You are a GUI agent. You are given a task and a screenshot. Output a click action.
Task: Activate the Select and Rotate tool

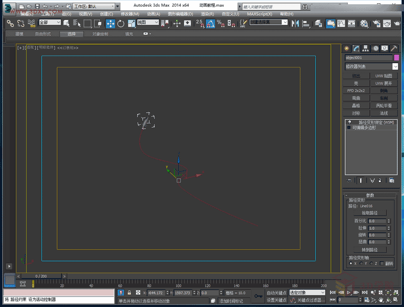click(121, 24)
